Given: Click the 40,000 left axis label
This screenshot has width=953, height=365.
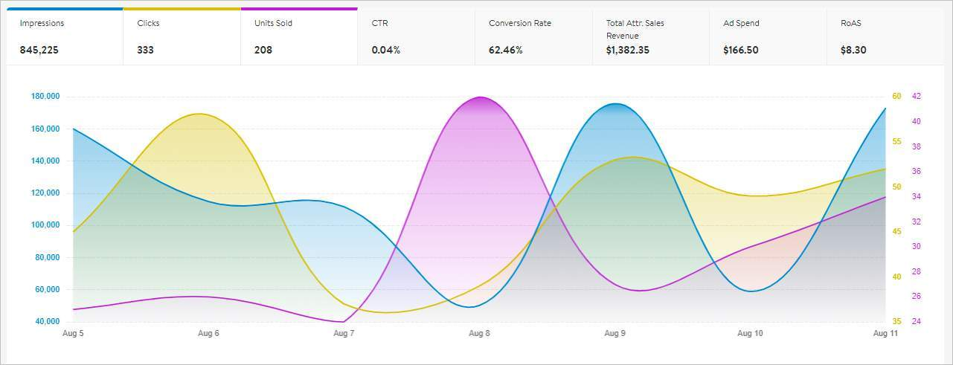Looking at the screenshot, I should click(47, 322).
